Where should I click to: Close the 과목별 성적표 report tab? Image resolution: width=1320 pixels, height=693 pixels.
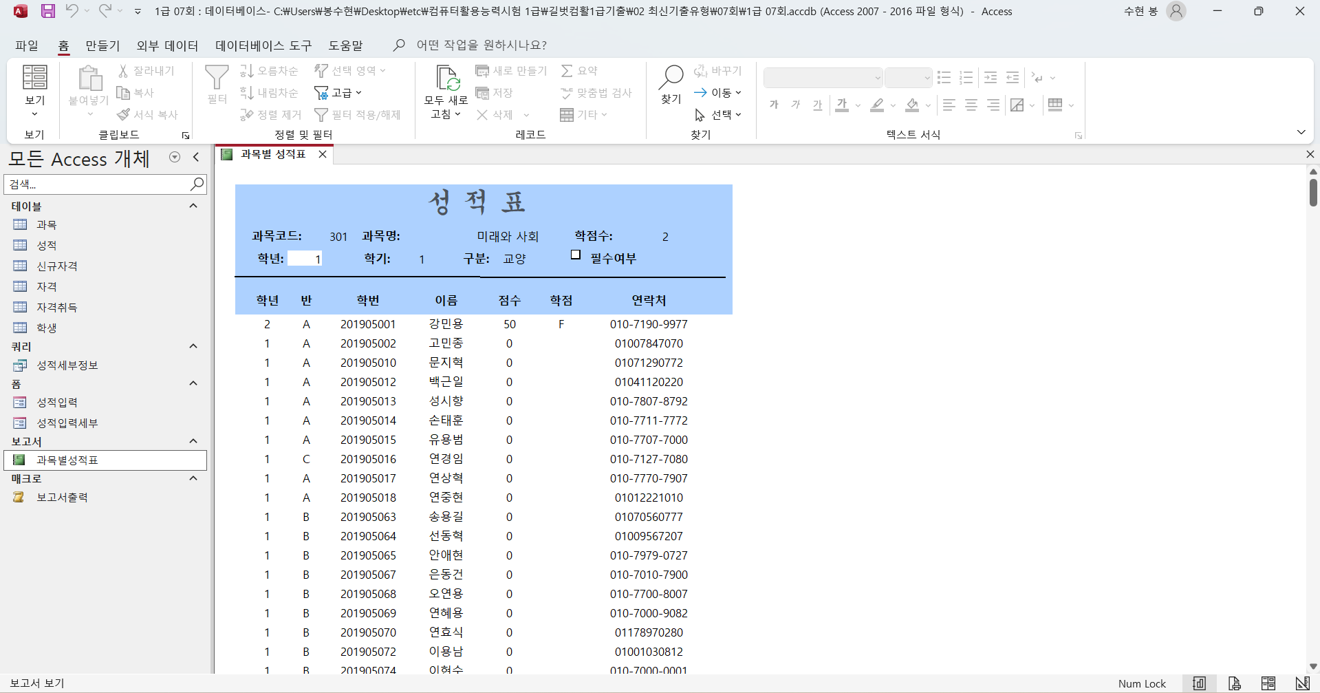click(323, 154)
